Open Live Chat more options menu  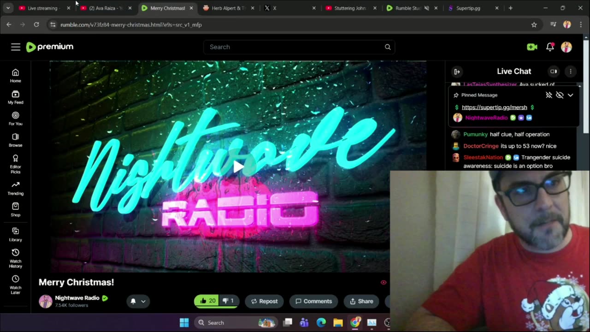pyautogui.click(x=571, y=71)
